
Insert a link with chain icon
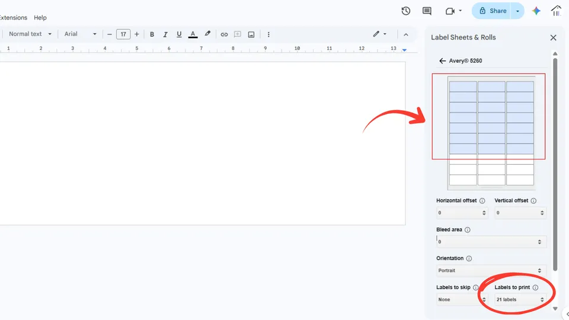(x=224, y=34)
